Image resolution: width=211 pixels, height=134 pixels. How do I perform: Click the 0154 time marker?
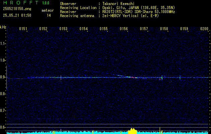pos(84,29)
